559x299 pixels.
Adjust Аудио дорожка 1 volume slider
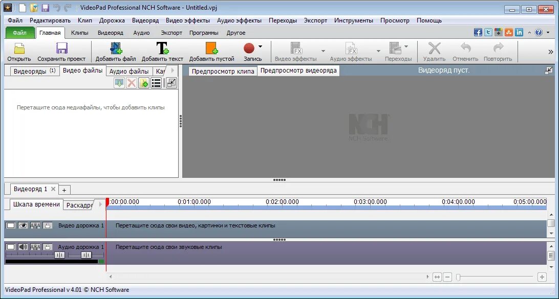click(59, 255)
